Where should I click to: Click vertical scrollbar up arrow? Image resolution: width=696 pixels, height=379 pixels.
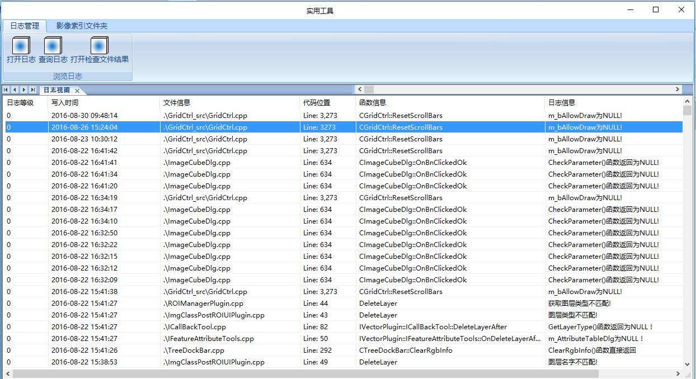click(688, 101)
